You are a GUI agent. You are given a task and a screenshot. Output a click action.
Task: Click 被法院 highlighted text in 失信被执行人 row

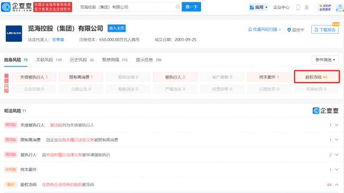(56, 125)
